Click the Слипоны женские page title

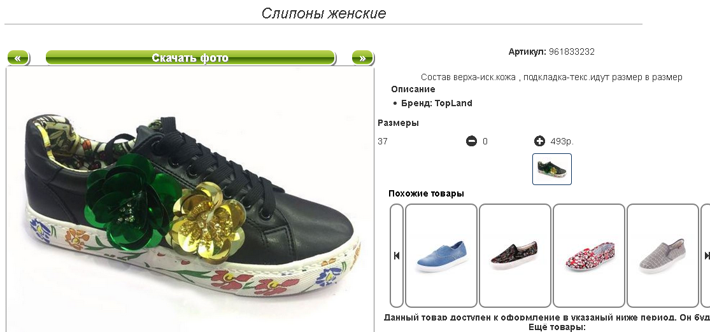pyautogui.click(x=323, y=13)
